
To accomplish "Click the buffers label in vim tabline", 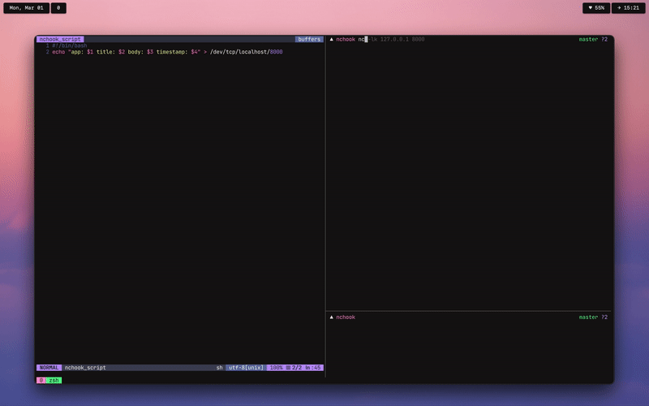I will (x=309, y=39).
